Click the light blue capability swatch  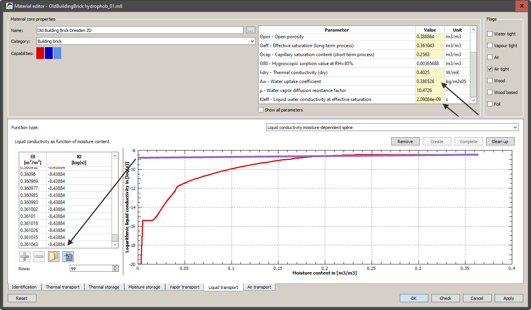[57, 53]
